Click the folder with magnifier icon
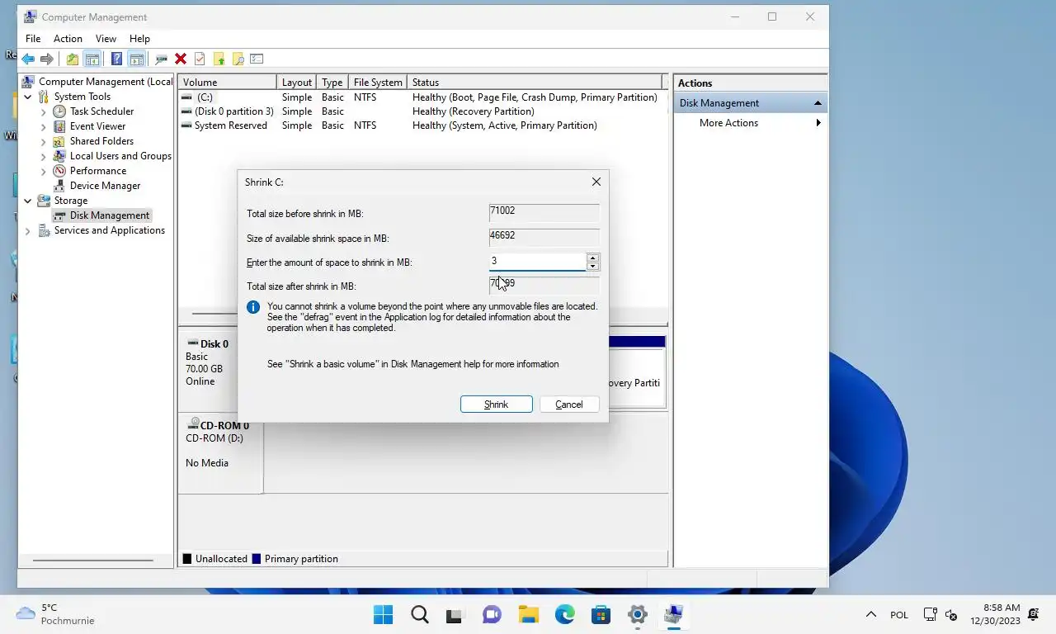1056x634 pixels. [x=238, y=59]
